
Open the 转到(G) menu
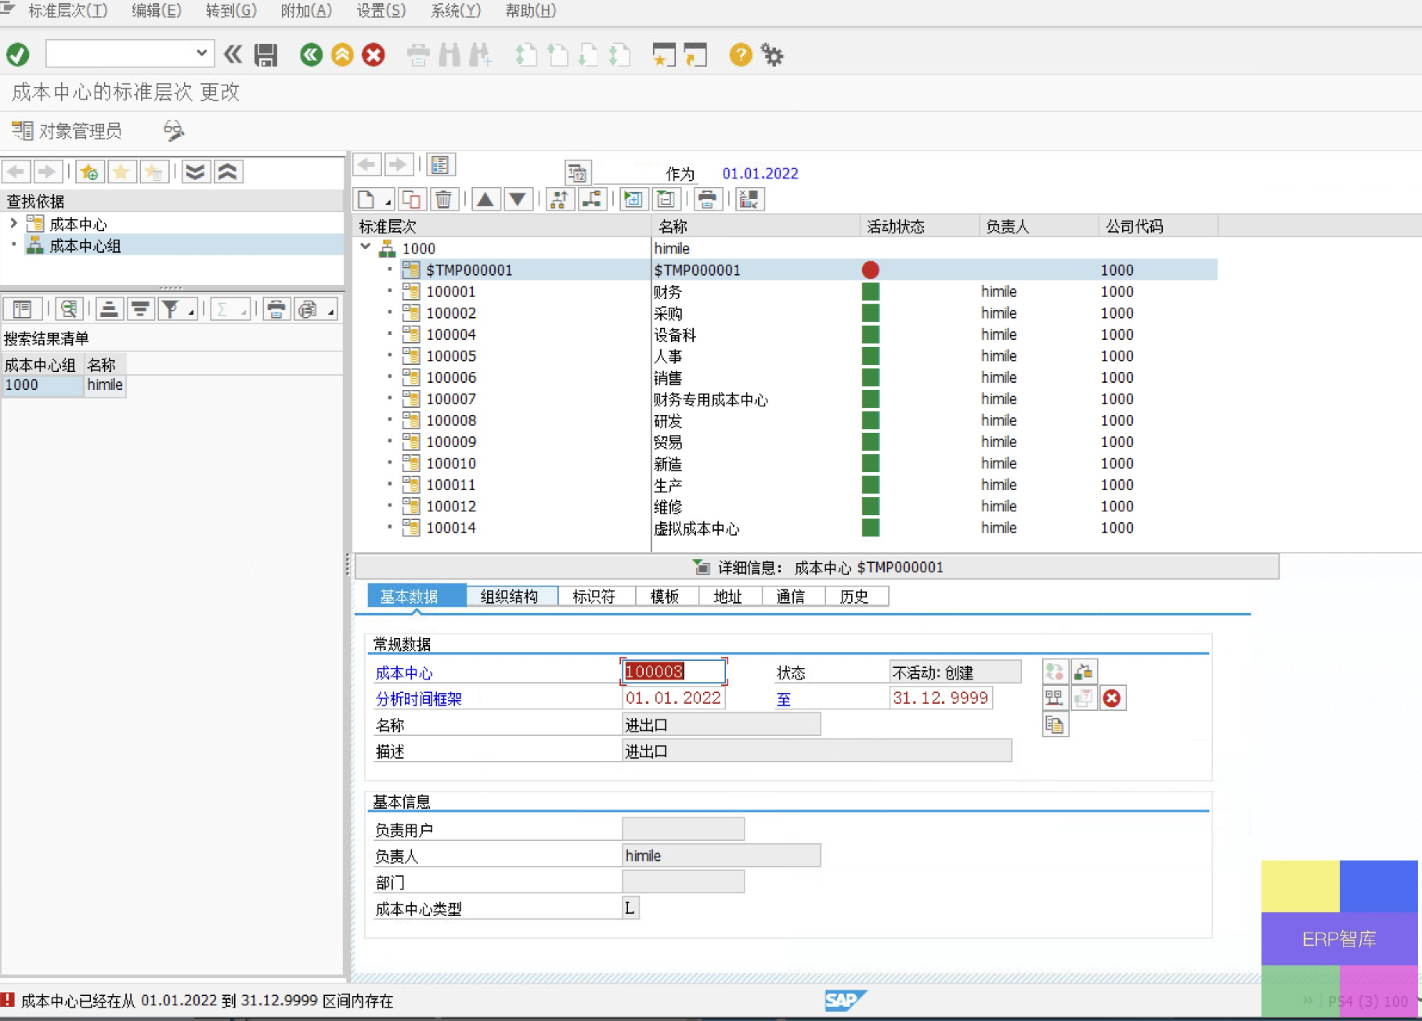231,11
